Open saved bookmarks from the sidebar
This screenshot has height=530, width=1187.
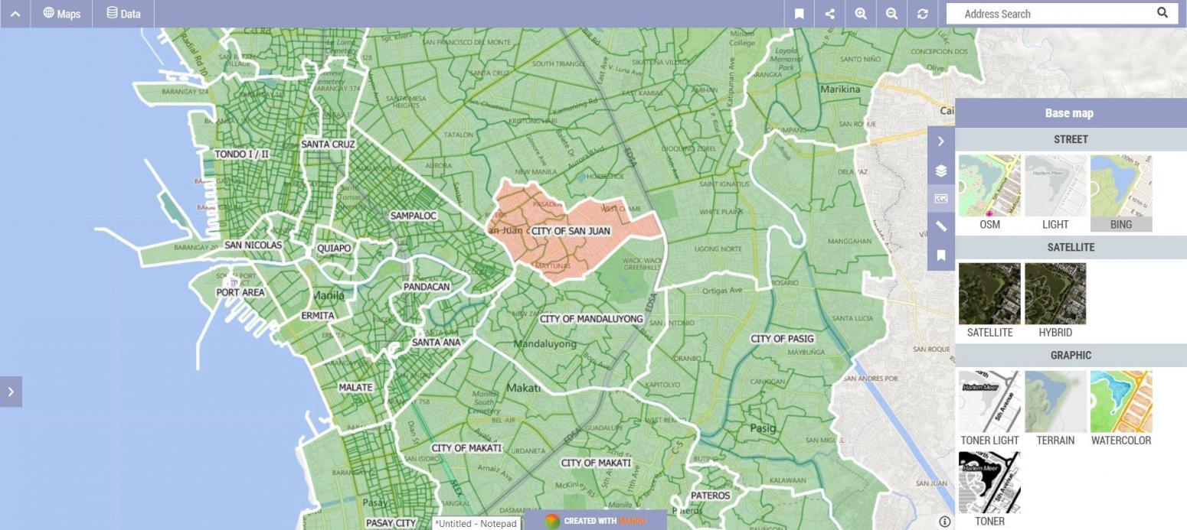pyautogui.click(x=940, y=255)
